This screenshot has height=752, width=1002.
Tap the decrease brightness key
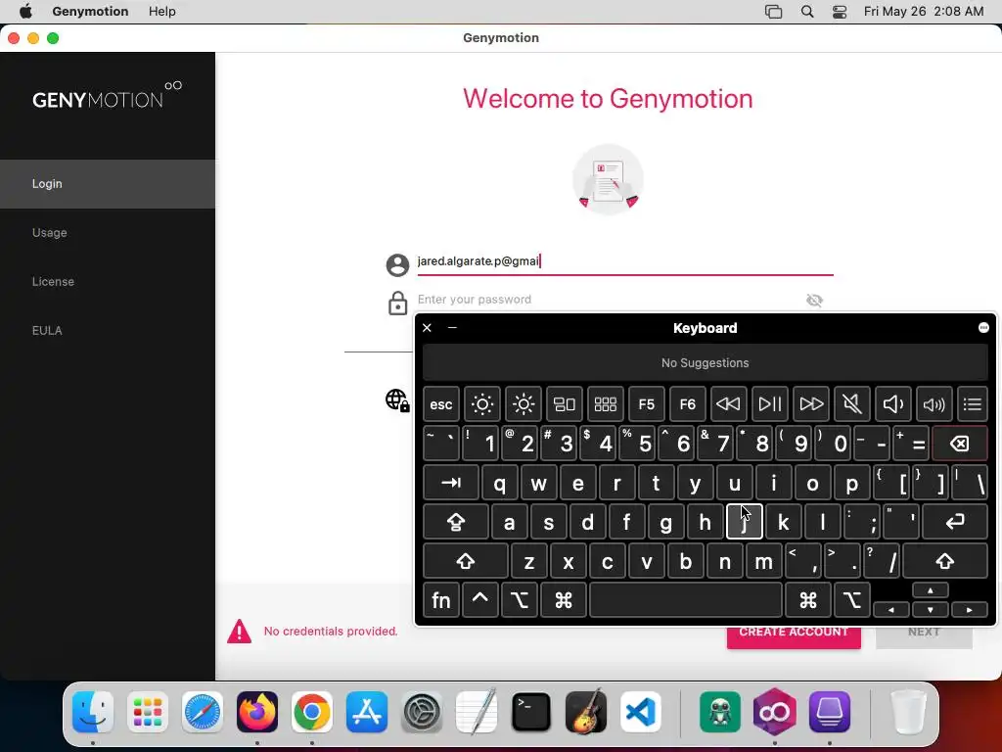481,404
